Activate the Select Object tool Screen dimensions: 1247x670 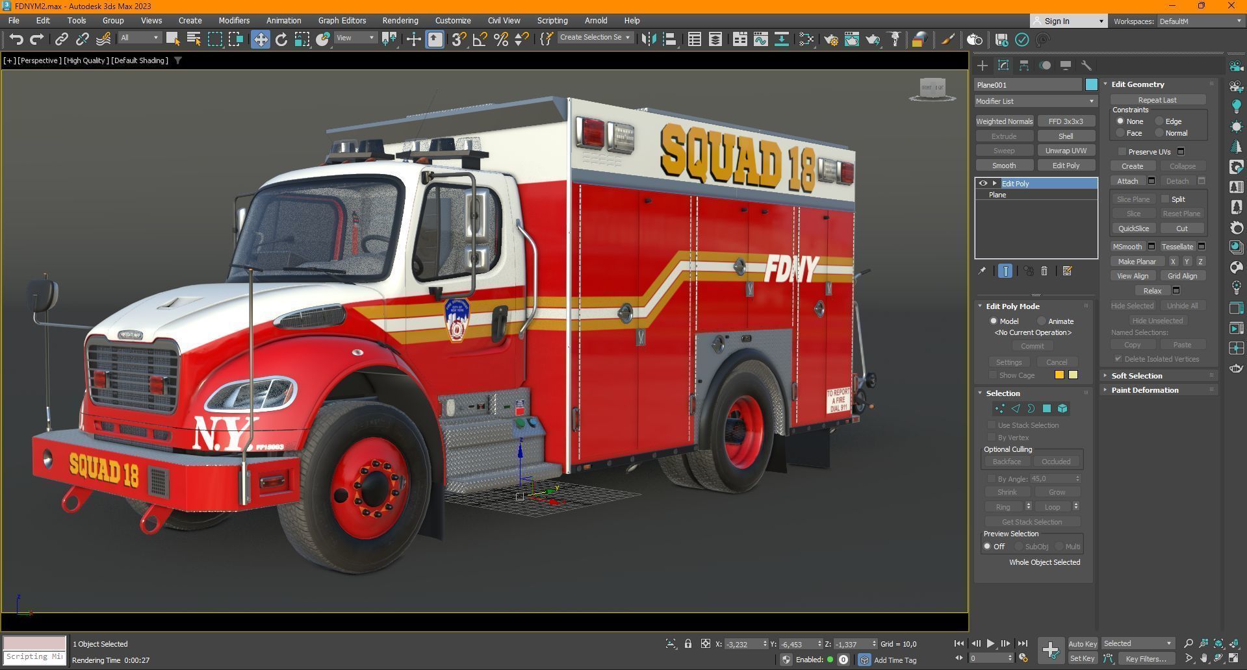pyautogui.click(x=172, y=39)
